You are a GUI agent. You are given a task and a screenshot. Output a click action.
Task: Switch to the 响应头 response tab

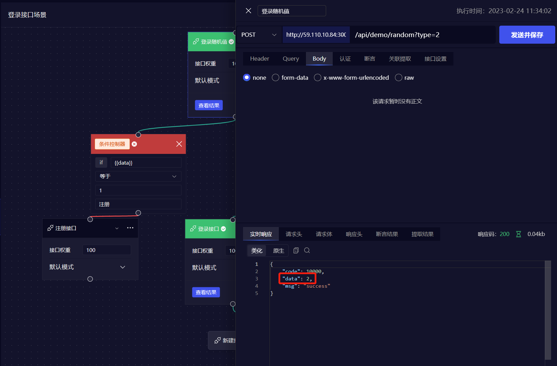(354, 234)
